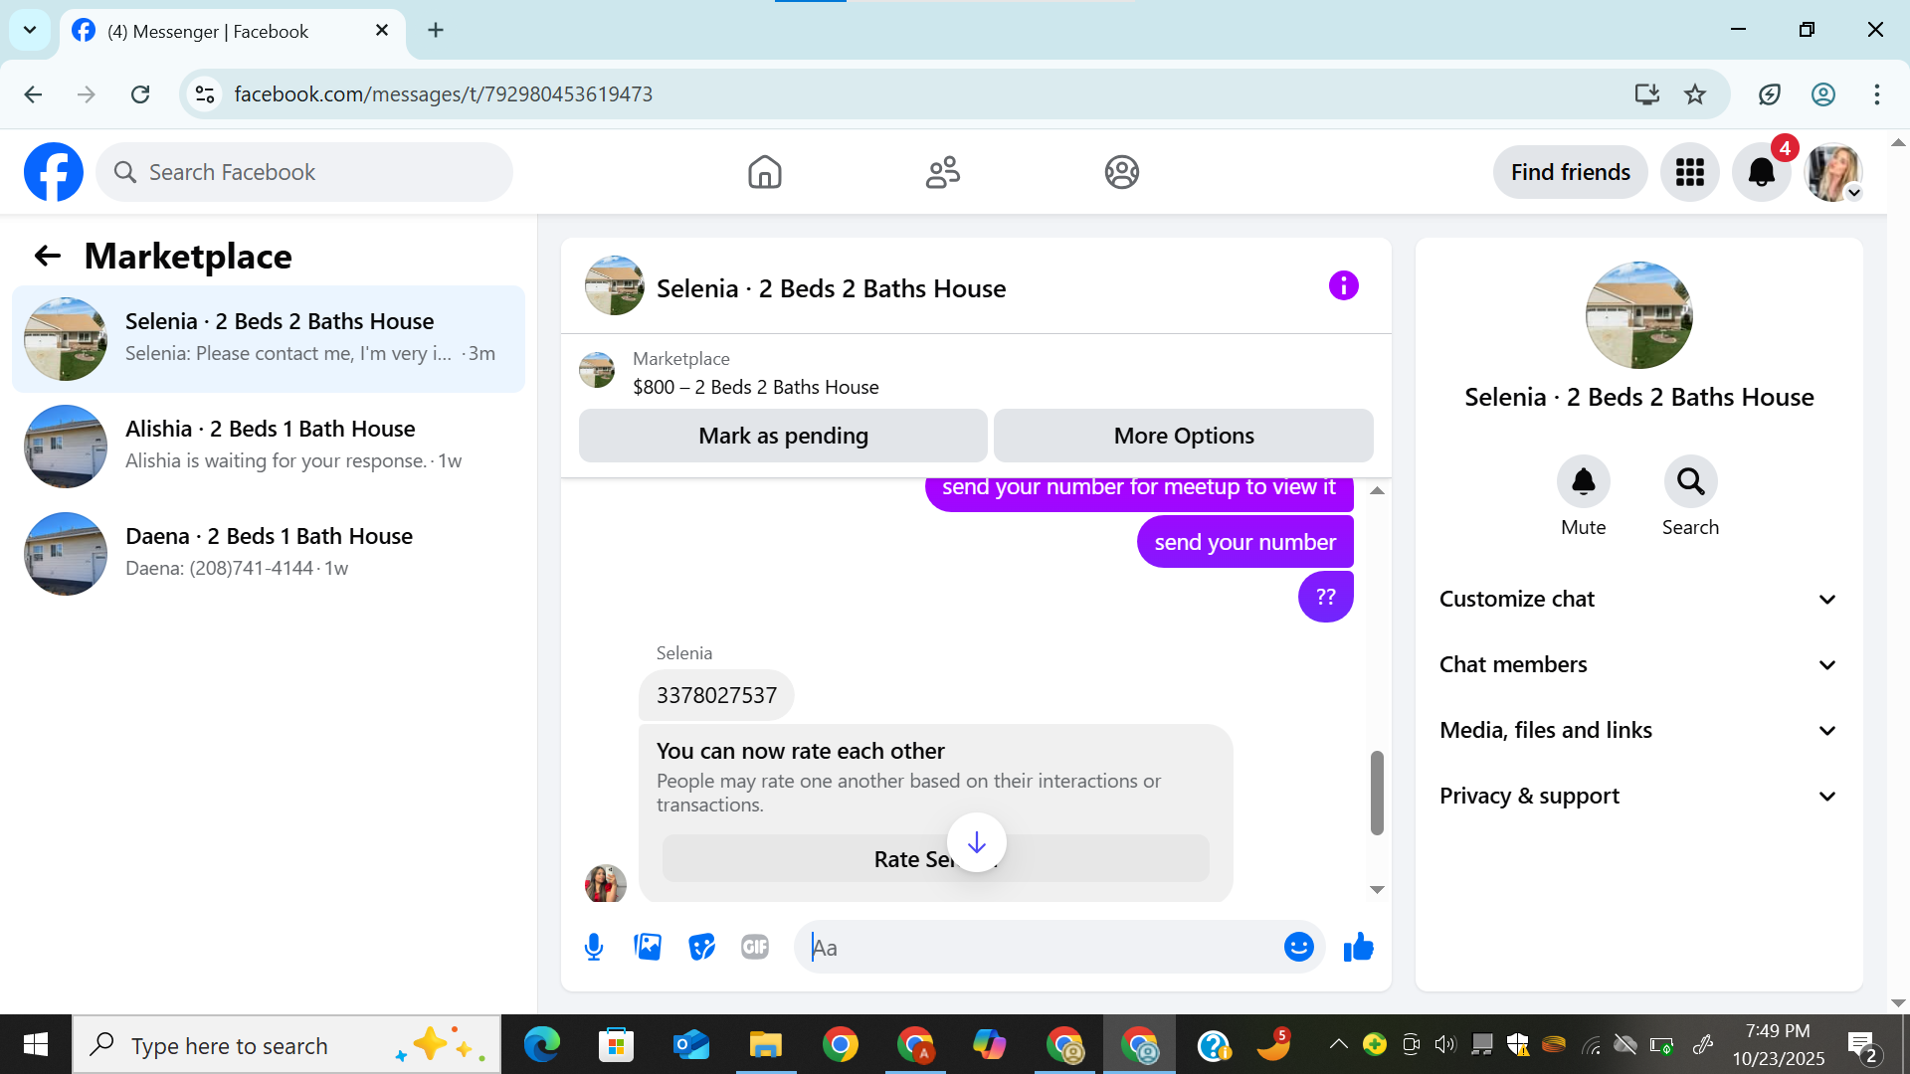The width and height of the screenshot is (1910, 1074).
Task: Click the voice clip microphone icon
Action: [x=594, y=947]
